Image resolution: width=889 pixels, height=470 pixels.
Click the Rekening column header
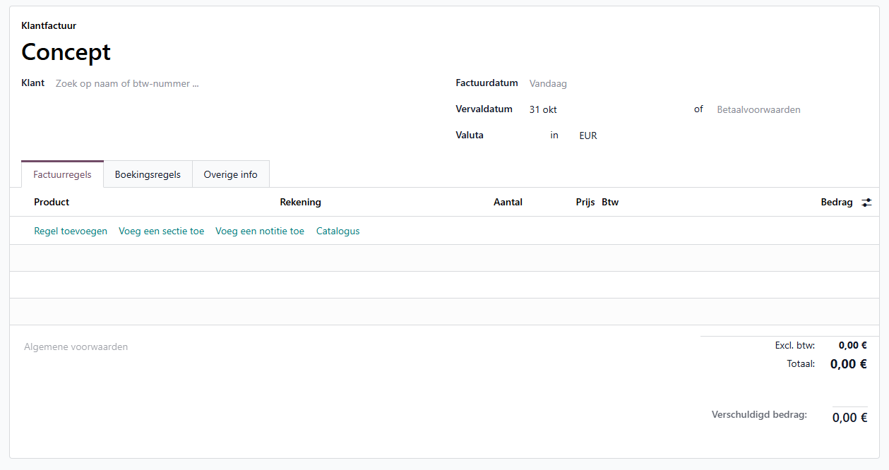(x=300, y=202)
